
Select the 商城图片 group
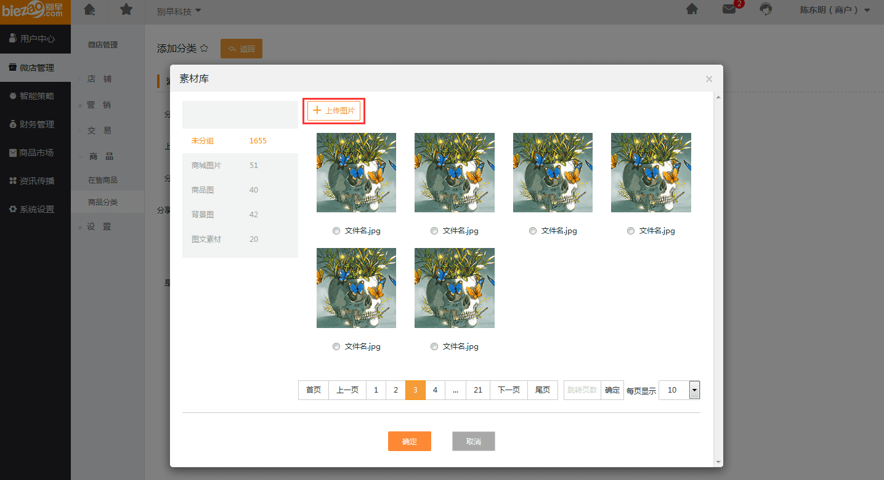[x=240, y=166]
